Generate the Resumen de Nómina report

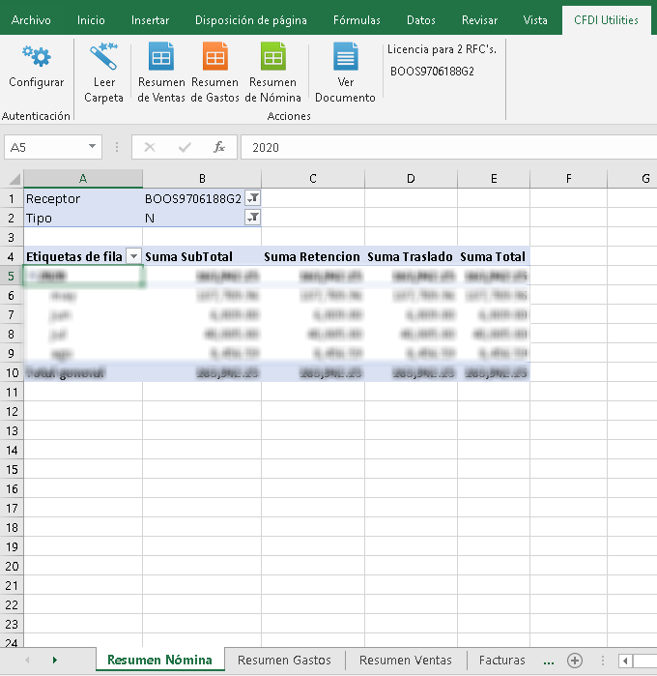coord(272,58)
